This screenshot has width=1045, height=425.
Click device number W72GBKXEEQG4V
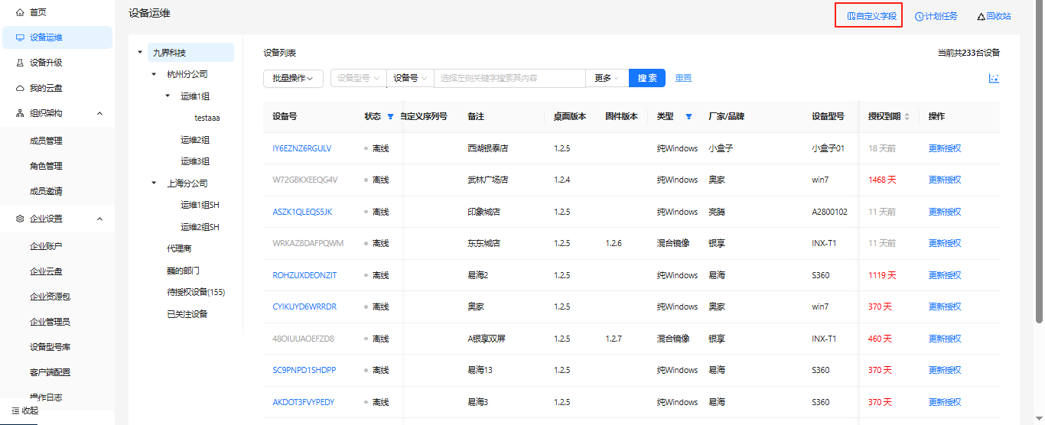click(304, 180)
